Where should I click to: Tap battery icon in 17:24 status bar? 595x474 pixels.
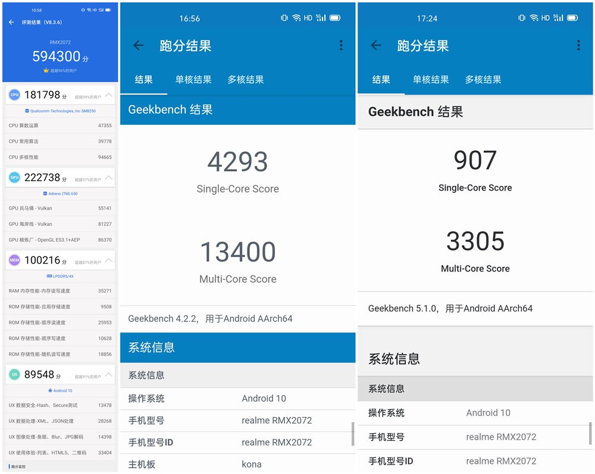[x=572, y=18]
